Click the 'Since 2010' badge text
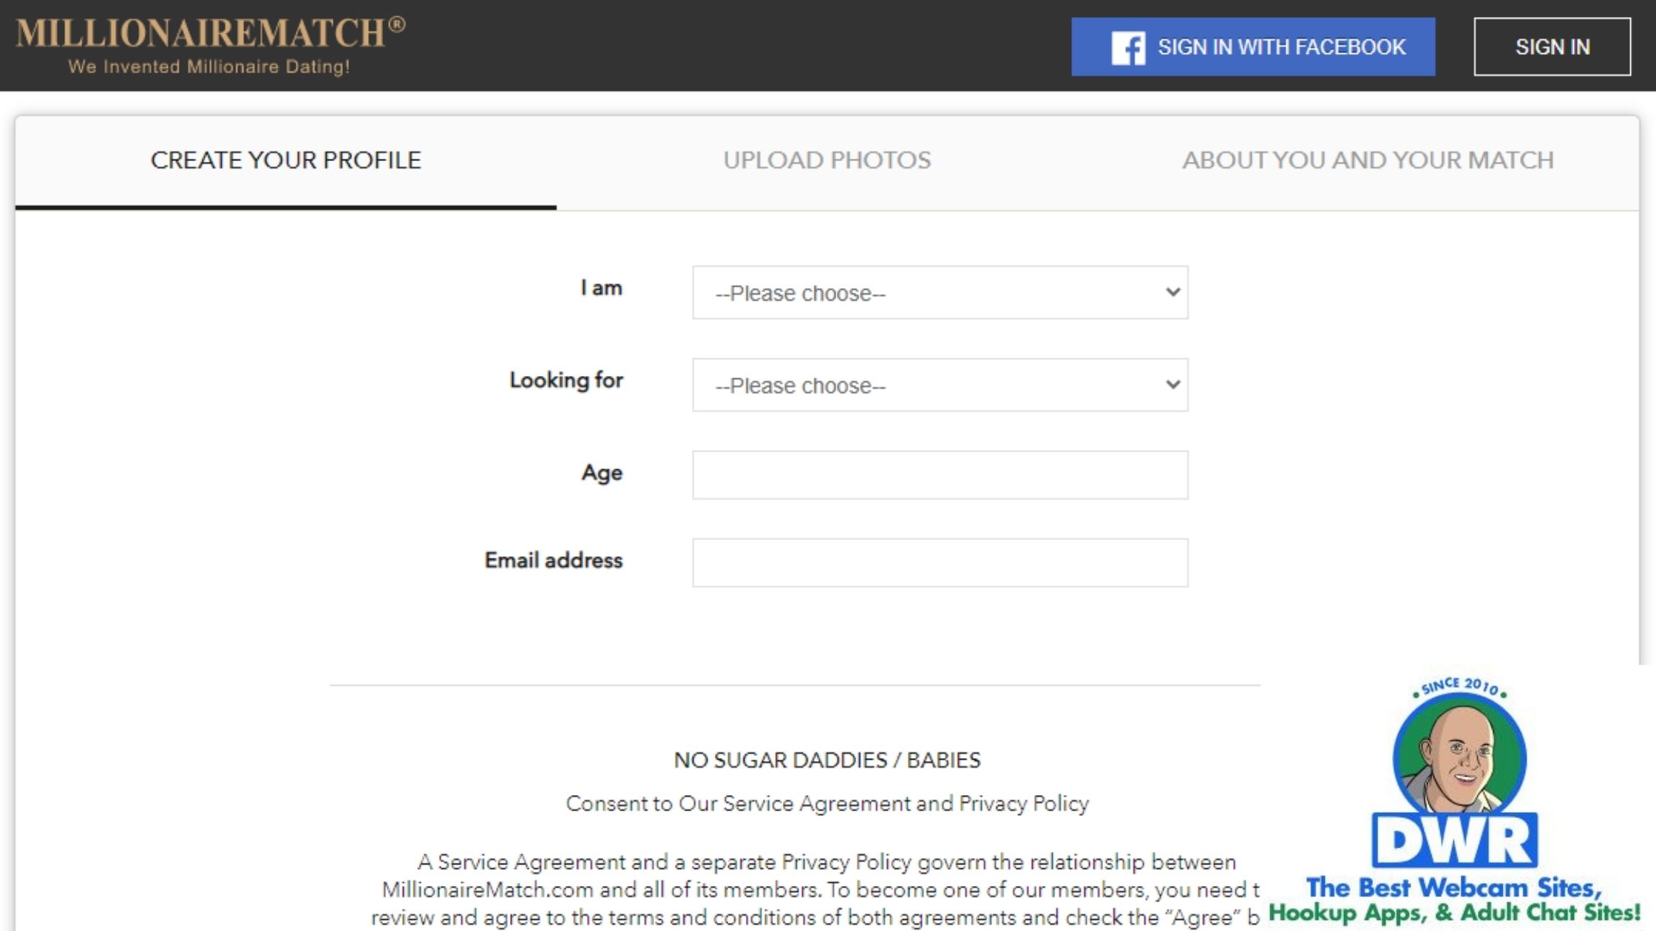Image resolution: width=1656 pixels, height=931 pixels. click(1459, 686)
